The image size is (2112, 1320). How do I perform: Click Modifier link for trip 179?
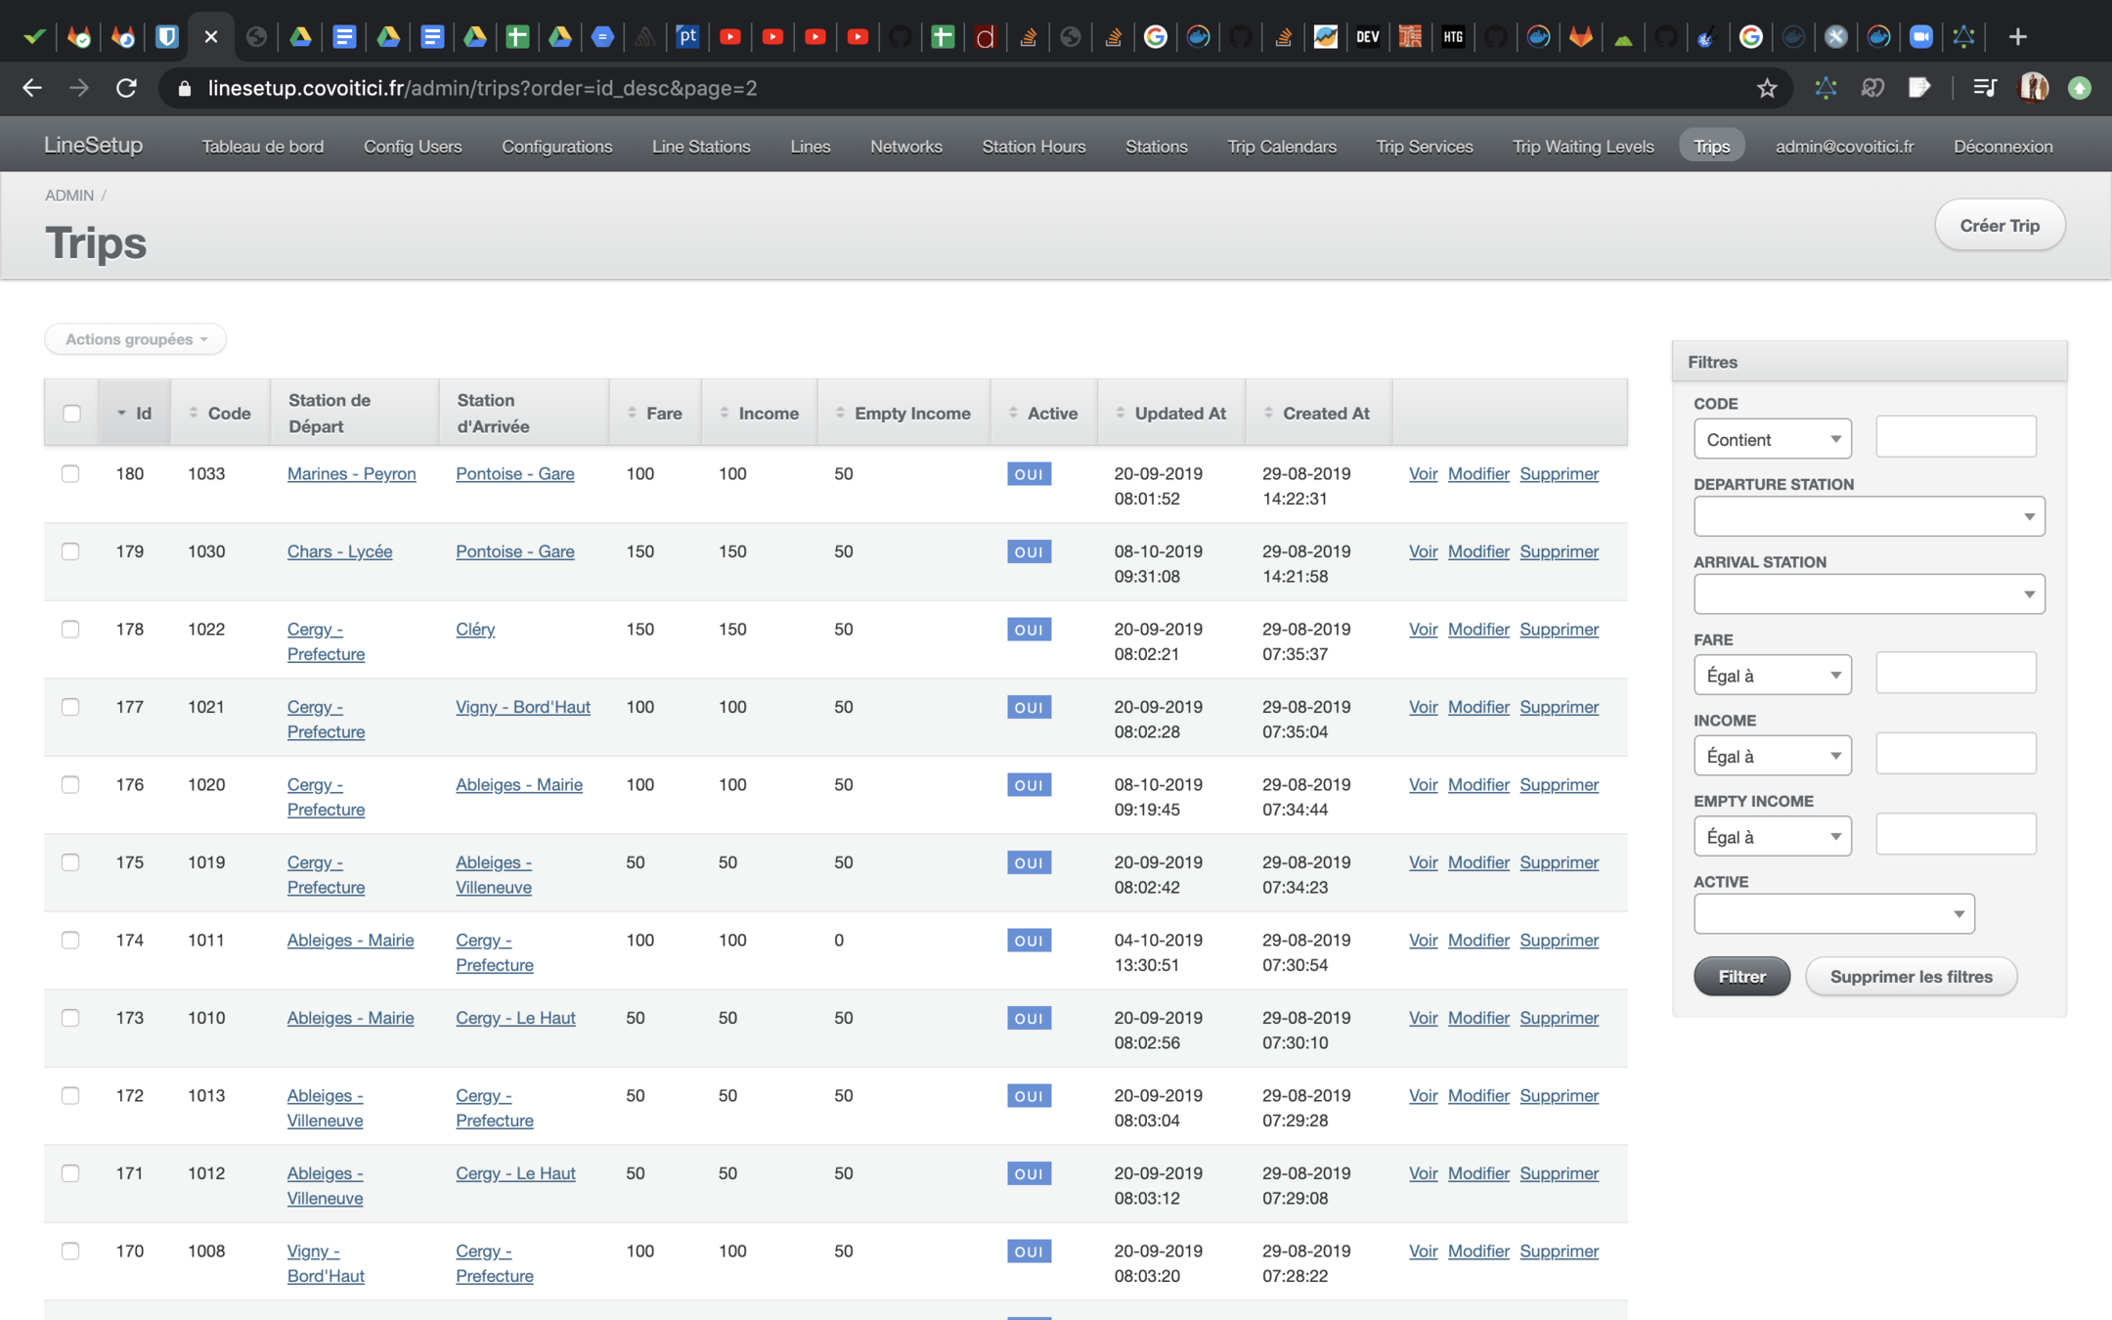pyautogui.click(x=1477, y=551)
